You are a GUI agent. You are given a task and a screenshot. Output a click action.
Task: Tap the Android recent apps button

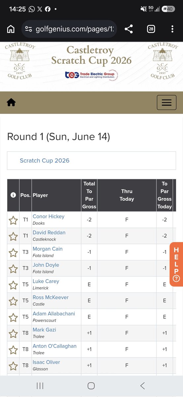coord(40,385)
